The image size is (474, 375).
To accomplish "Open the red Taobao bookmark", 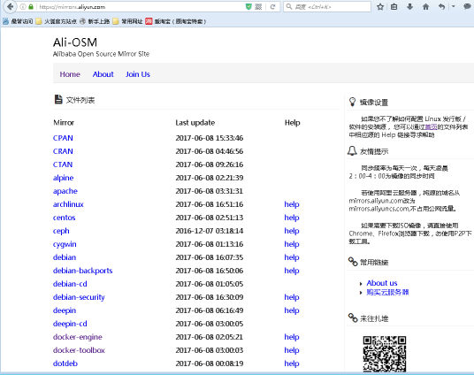I will coord(176,21).
